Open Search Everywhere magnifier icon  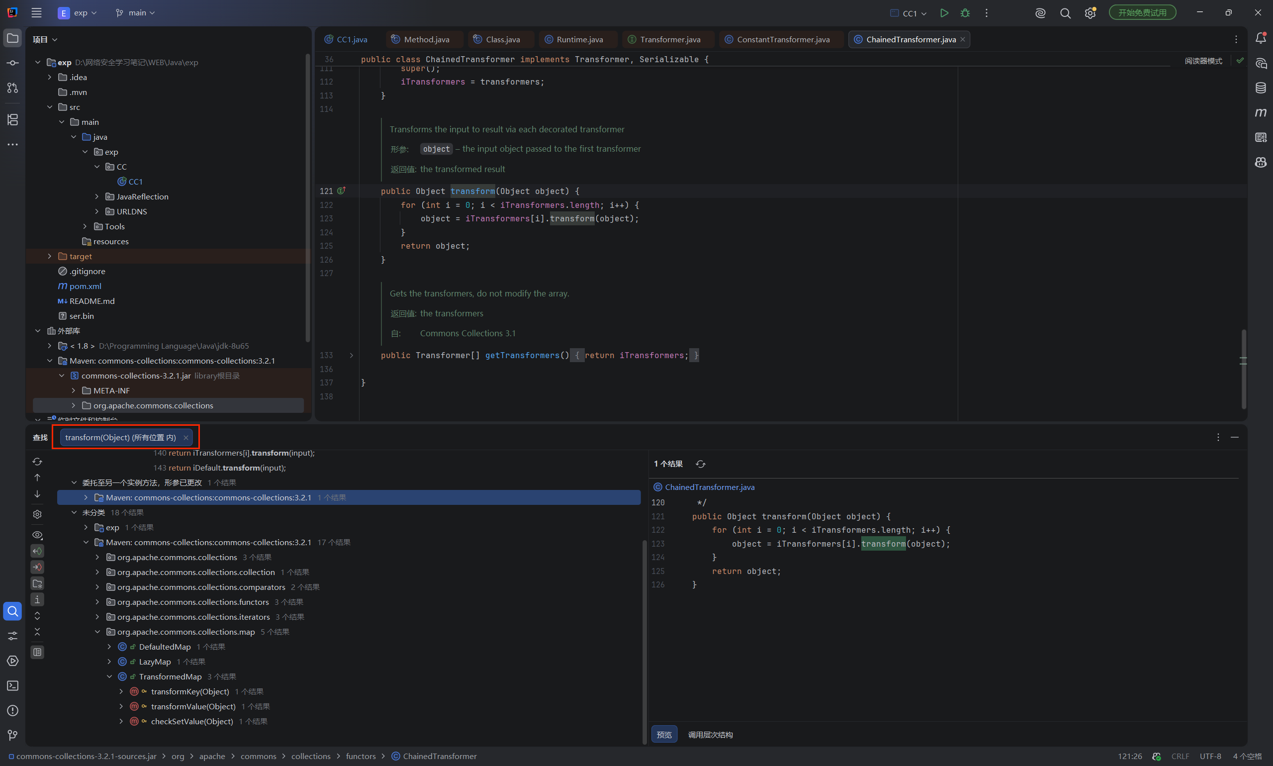tap(1065, 13)
